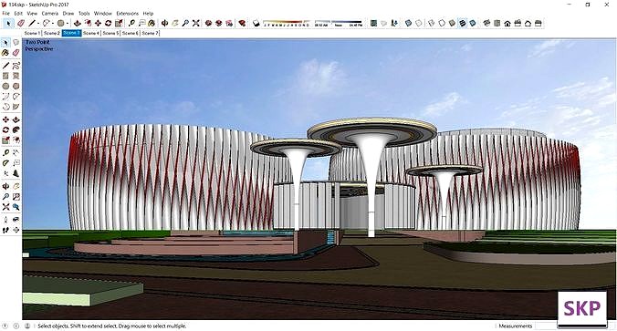Select the Rotate tool in the top toolbar

[109, 23]
